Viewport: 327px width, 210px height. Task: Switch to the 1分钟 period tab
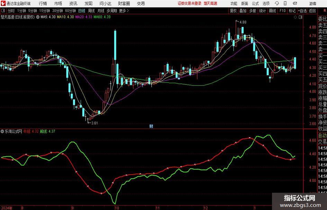pos(21,11)
